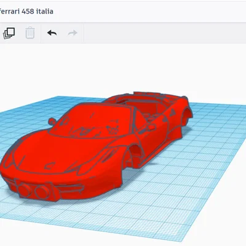Click the Delete trash can icon
The width and height of the screenshot is (246, 246).
(30, 33)
